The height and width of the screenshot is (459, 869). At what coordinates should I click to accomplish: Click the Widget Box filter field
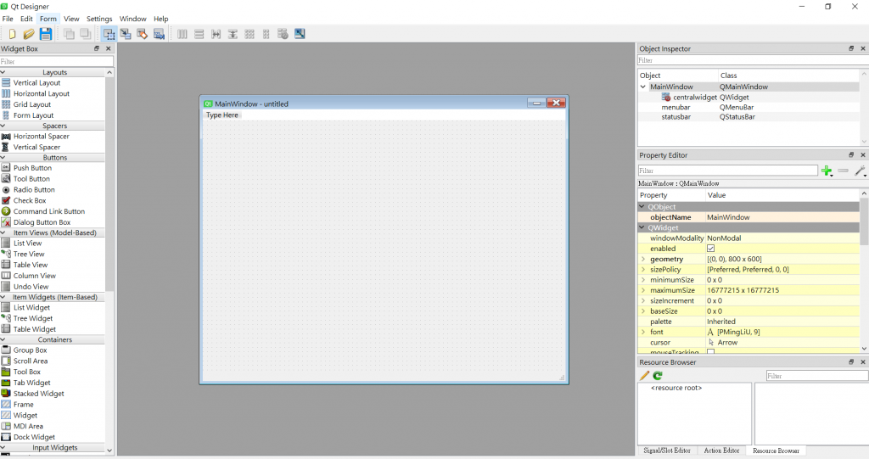pyautogui.click(x=57, y=61)
